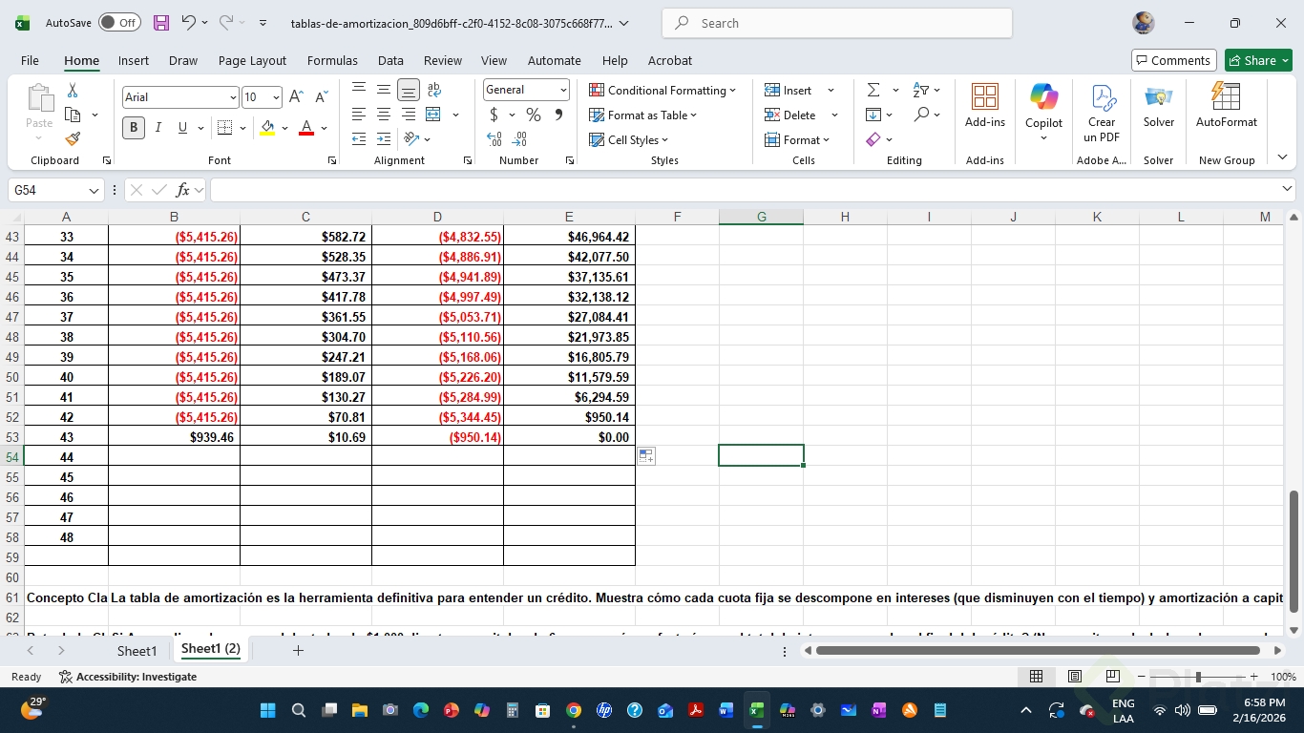Open the Review ribbon tab
The image size is (1304, 733).
(x=443, y=60)
